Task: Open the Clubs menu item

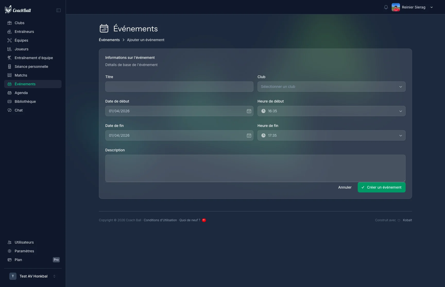Action: pyautogui.click(x=33, y=23)
